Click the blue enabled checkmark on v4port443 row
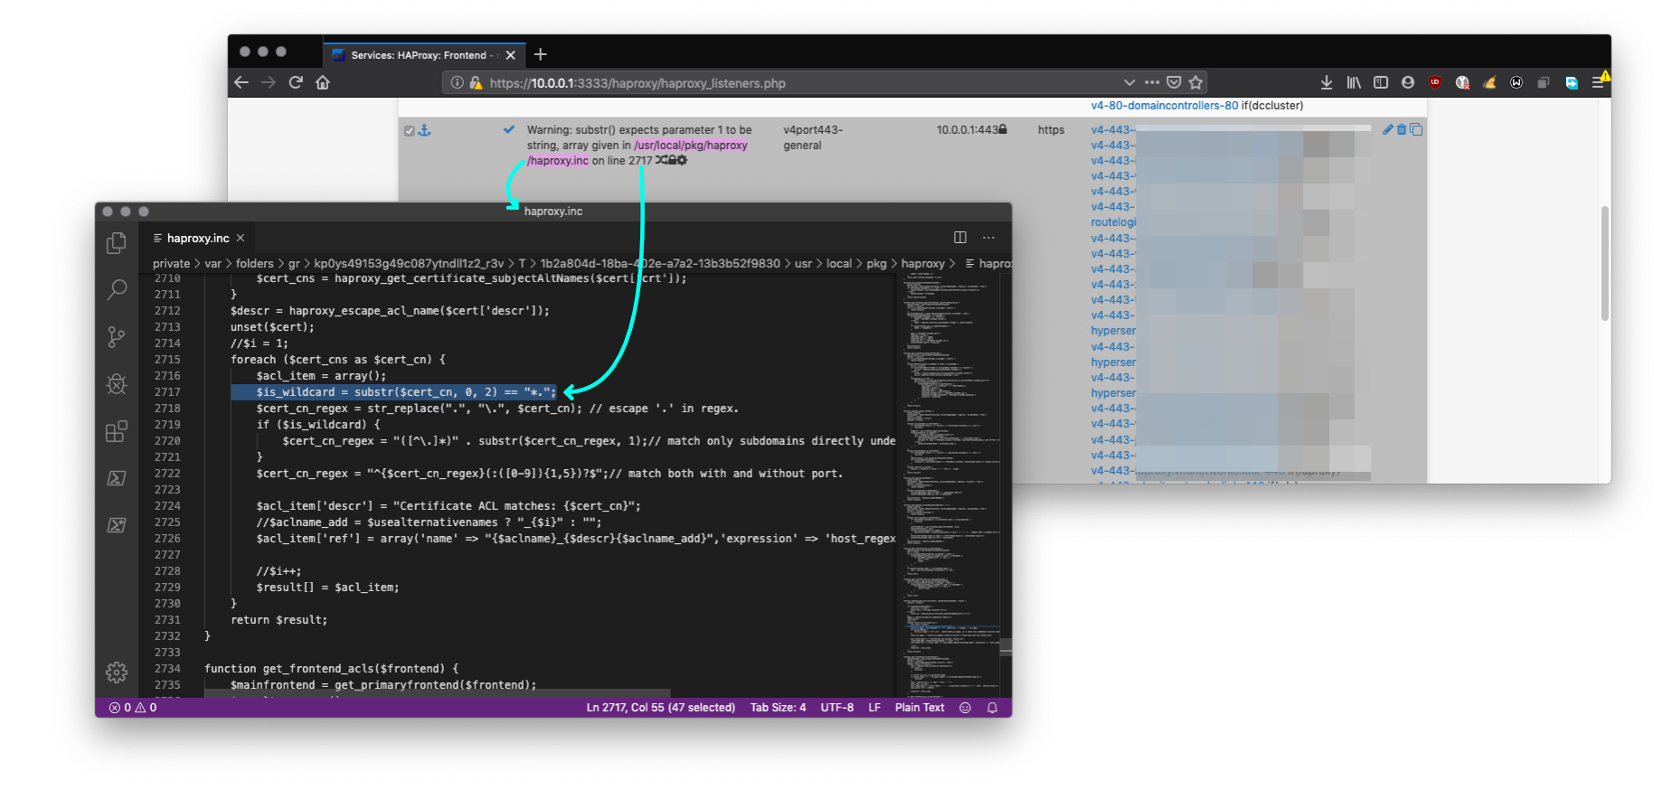This screenshot has width=1662, height=790. (509, 129)
